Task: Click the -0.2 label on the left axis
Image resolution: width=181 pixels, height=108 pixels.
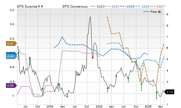Action: coord(12,39)
